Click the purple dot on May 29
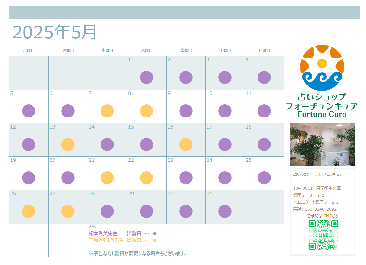The image size is (366, 265). point(147,211)
